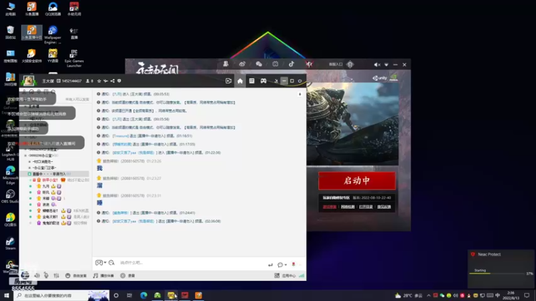Check the green network signal indicator in YY
The height and width of the screenshot is (301, 536).
(301, 276)
